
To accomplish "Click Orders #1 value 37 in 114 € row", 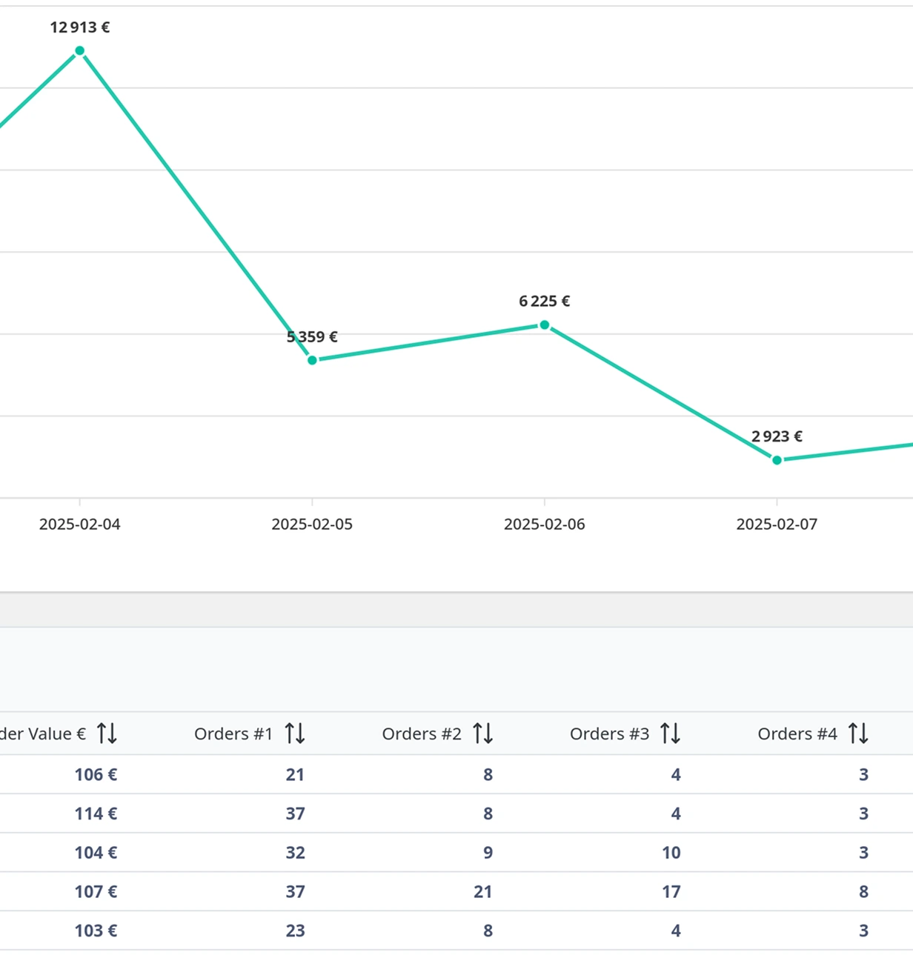I will (x=295, y=813).
